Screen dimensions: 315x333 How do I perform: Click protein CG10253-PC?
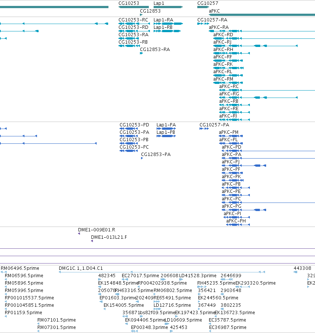click(x=134, y=147)
